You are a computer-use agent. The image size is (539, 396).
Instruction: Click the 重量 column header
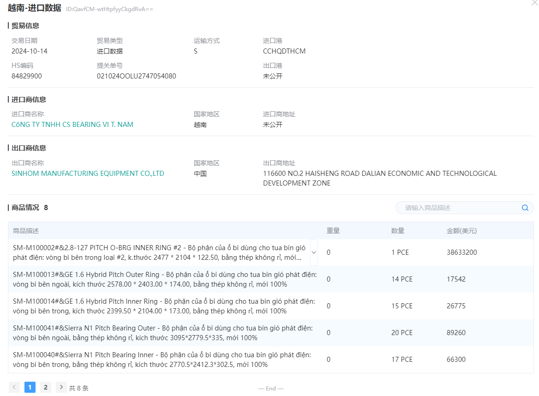[x=333, y=231]
